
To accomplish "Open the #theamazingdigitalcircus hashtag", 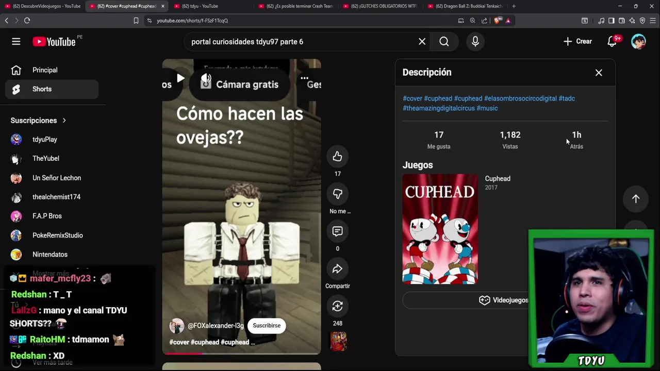I will coord(439,108).
